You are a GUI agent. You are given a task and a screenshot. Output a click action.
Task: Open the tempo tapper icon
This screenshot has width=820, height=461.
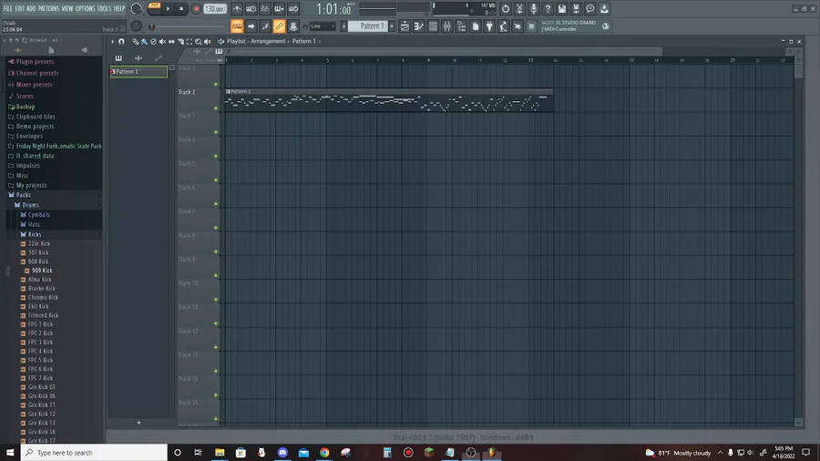tap(503, 26)
